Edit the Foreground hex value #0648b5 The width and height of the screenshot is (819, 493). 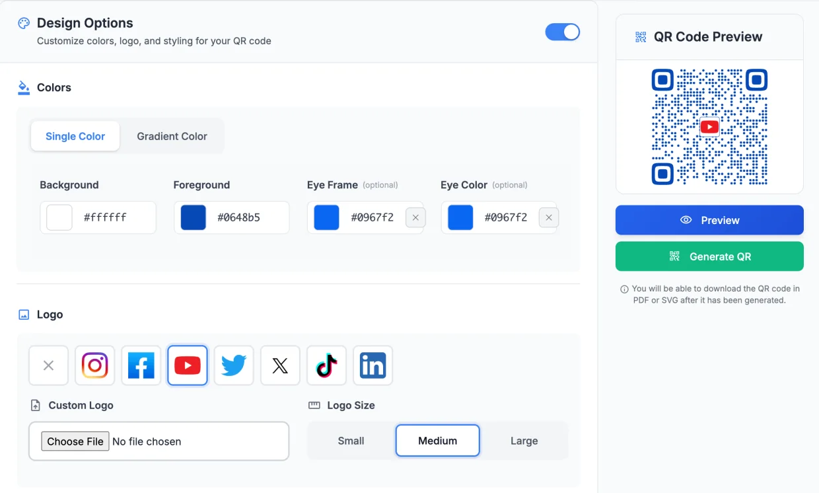(238, 217)
